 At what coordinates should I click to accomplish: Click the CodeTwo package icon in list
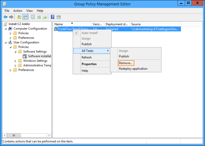56,29
